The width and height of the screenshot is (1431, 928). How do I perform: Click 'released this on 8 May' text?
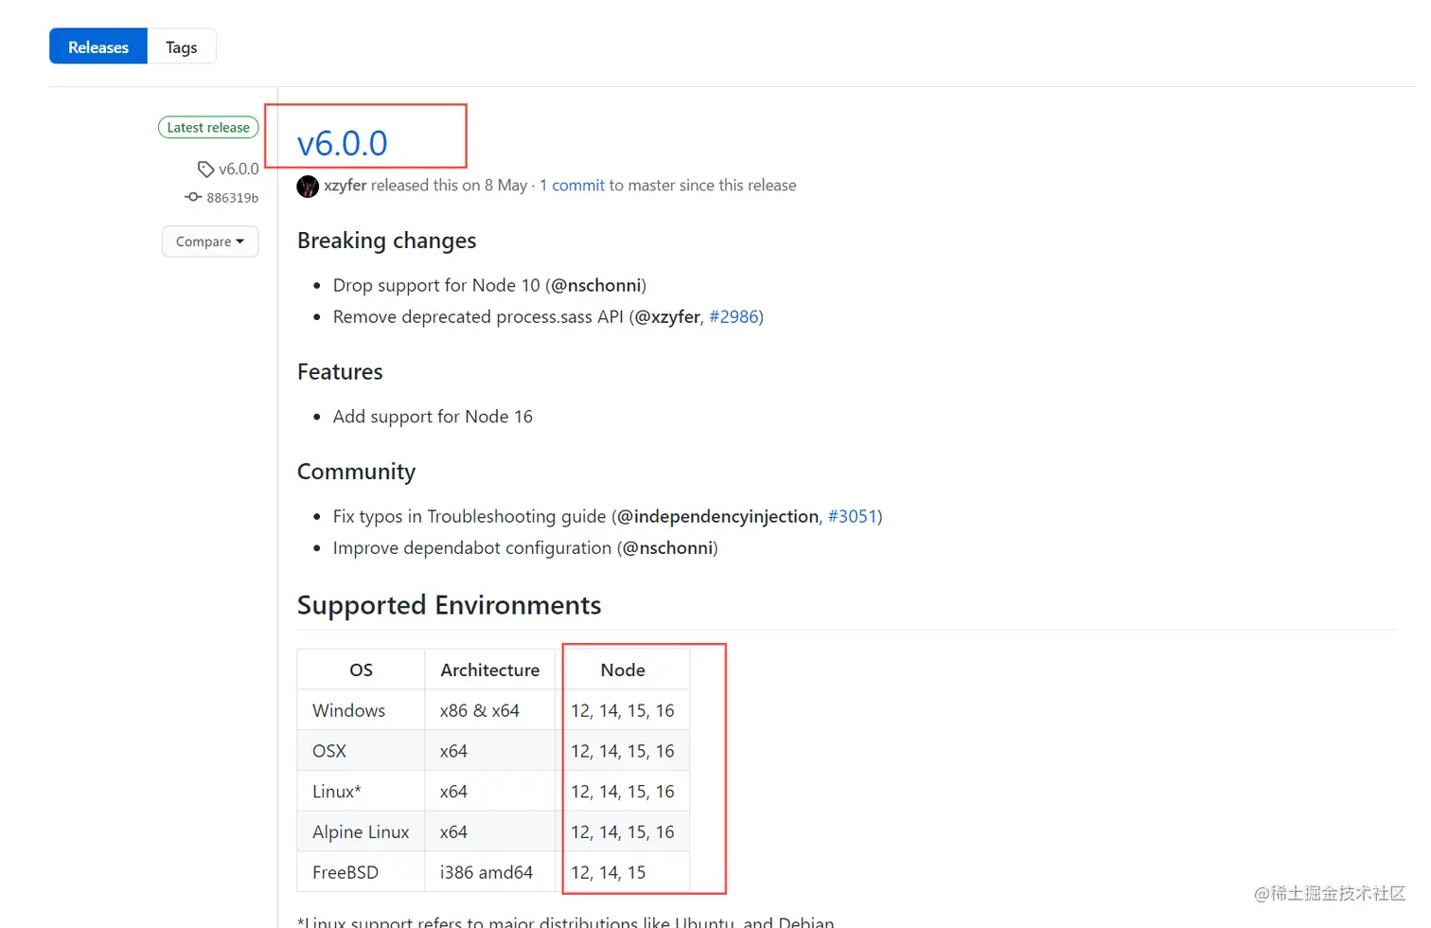449,186
